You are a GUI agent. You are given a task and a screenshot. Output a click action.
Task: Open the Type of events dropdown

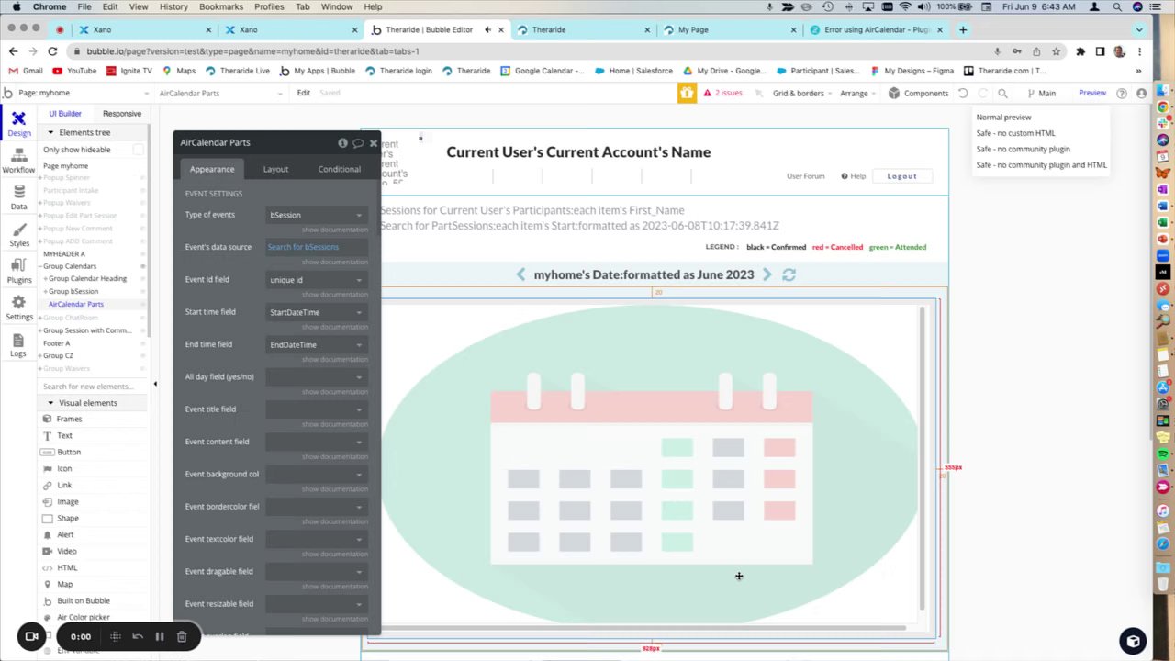317,215
